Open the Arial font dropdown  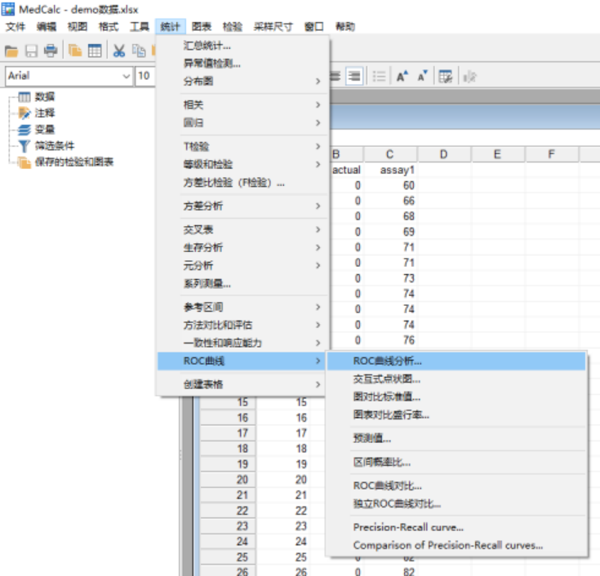click(x=126, y=76)
